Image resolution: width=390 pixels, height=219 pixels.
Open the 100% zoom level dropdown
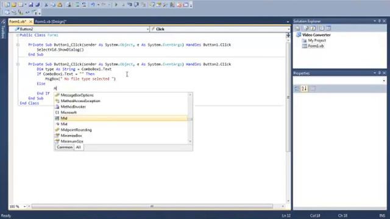pyautogui.click(x=24, y=207)
